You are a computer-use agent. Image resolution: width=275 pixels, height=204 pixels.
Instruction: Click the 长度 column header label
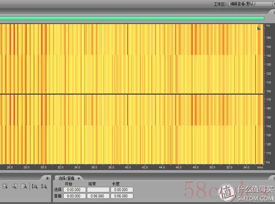tap(116, 184)
